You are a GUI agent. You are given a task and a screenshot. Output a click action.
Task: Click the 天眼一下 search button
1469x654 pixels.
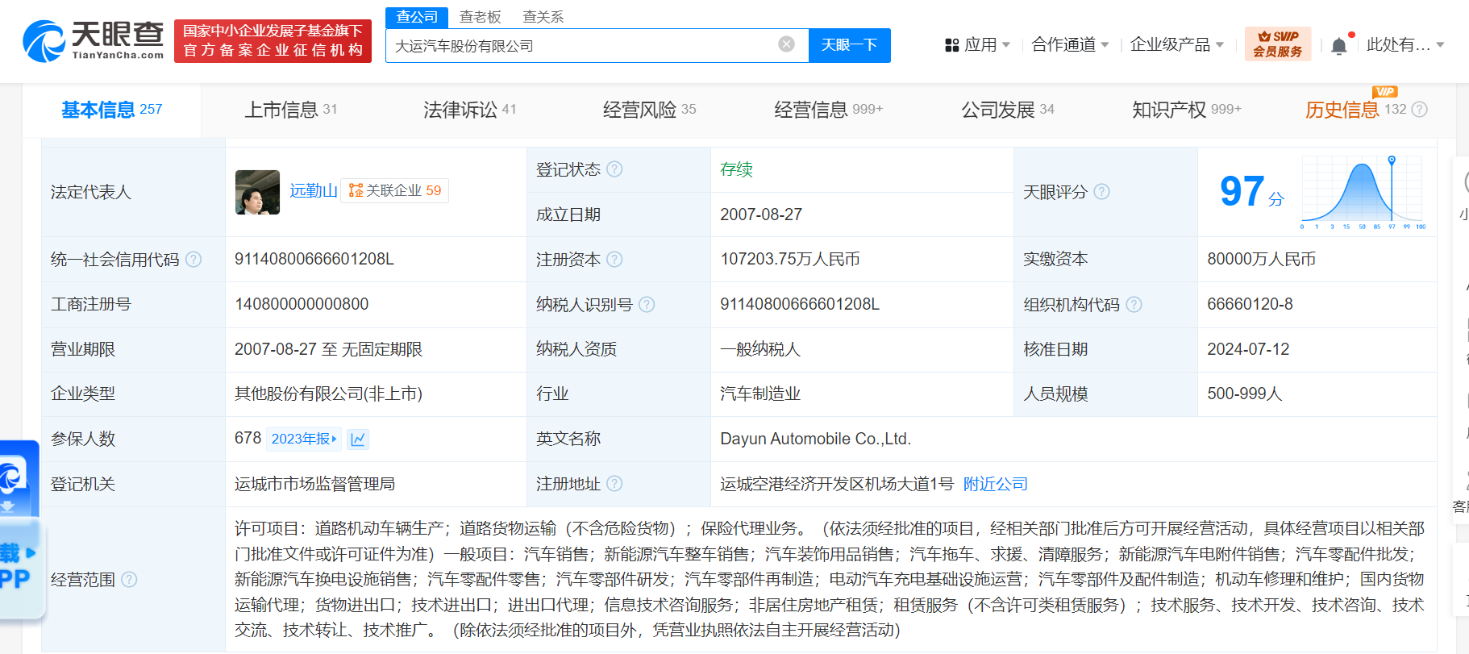849,45
